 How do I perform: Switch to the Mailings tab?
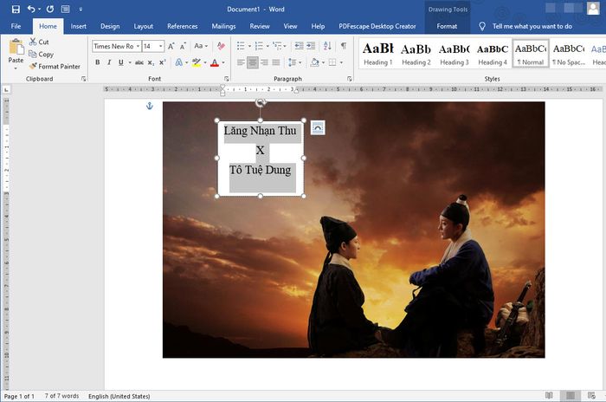[223, 26]
